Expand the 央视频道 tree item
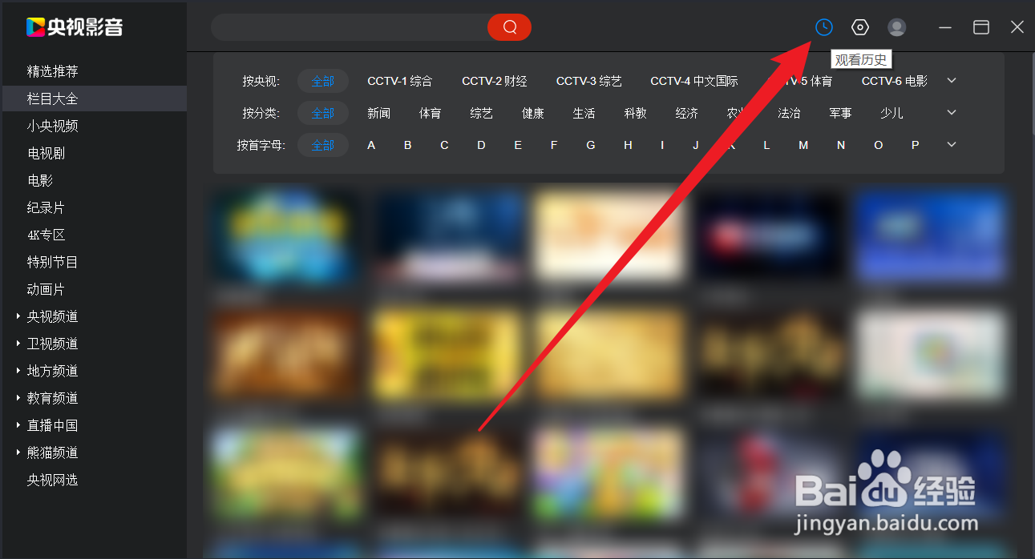Screen dimensions: 1035x559 pos(18,317)
